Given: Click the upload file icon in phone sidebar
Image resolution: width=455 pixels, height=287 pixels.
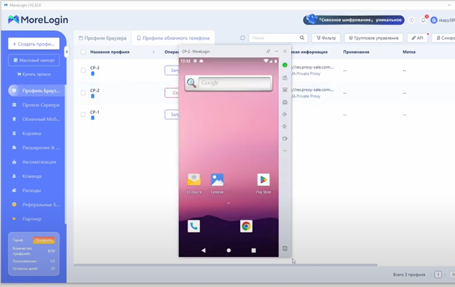Looking at the screenshot, I should coord(285,102).
